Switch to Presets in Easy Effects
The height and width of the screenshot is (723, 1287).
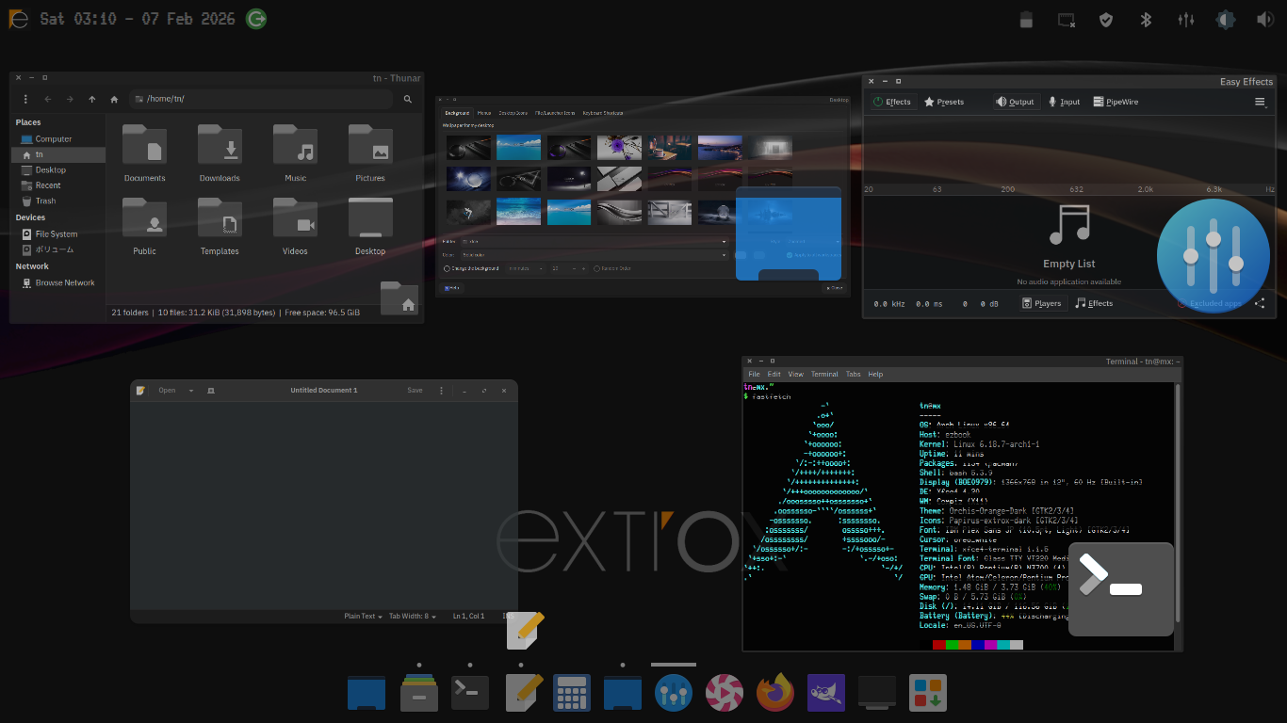pyautogui.click(x=944, y=102)
